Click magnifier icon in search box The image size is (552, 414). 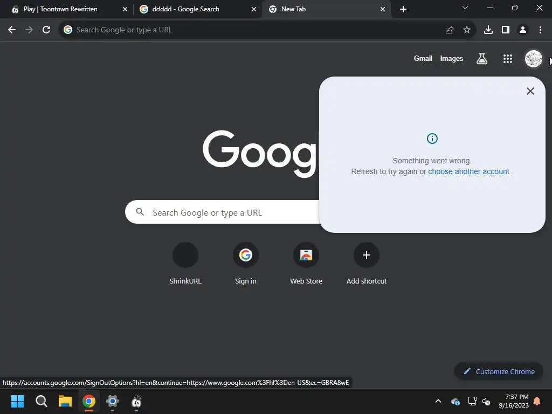pos(140,212)
